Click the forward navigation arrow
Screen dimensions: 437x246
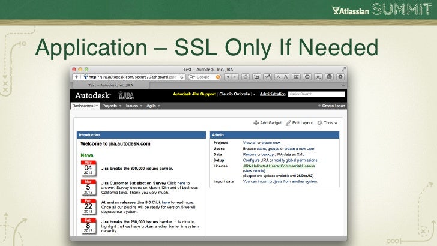[x=235, y=77]
